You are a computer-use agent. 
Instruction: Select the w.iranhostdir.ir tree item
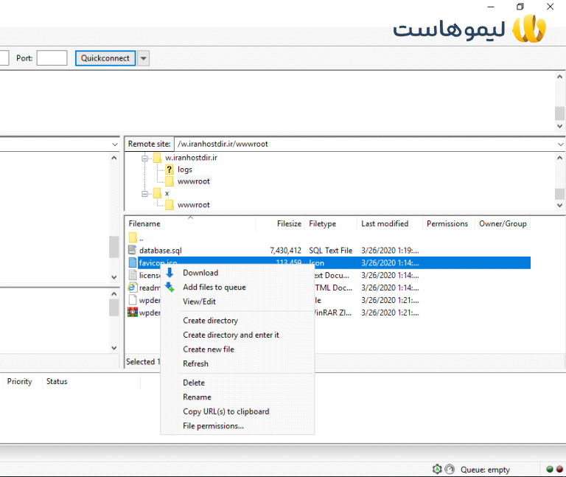(191, 158)
